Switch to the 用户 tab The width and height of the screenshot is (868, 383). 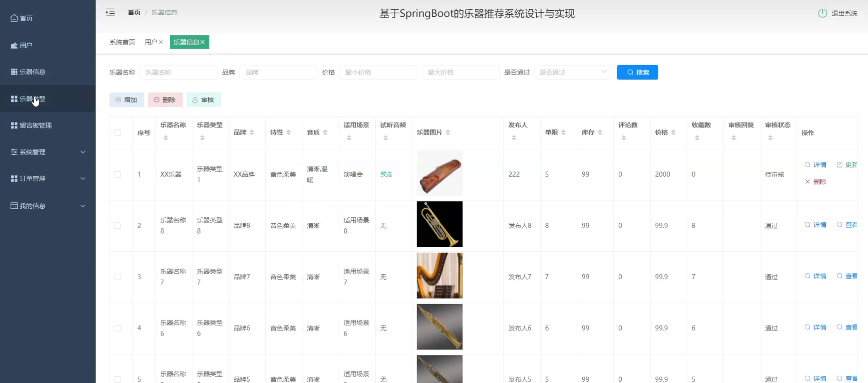click(151, 42)
